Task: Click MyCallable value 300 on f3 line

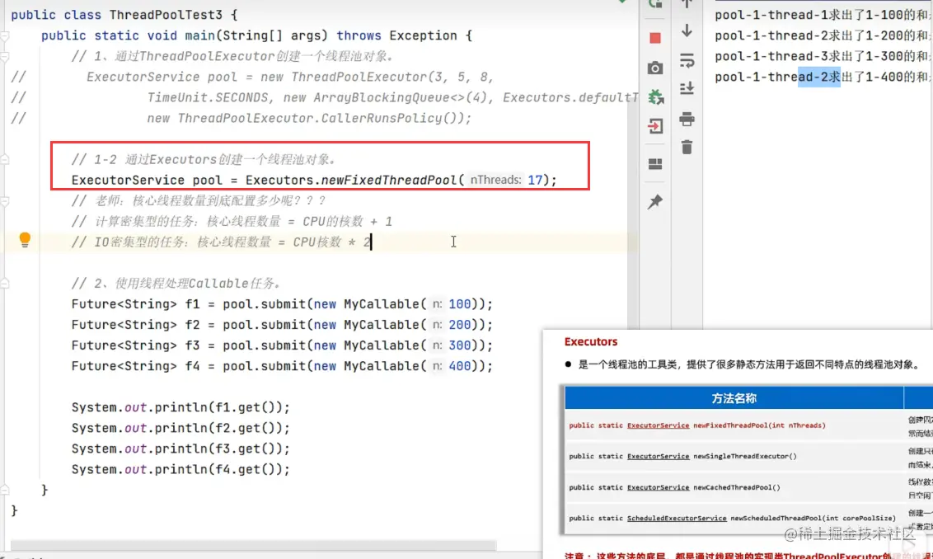Action: [x=459, y=345]
